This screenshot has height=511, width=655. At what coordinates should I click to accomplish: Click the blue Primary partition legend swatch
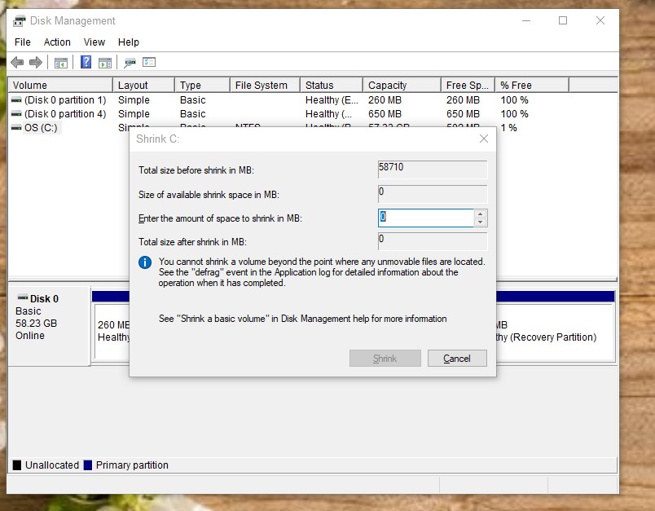click(x=88, y=465)
